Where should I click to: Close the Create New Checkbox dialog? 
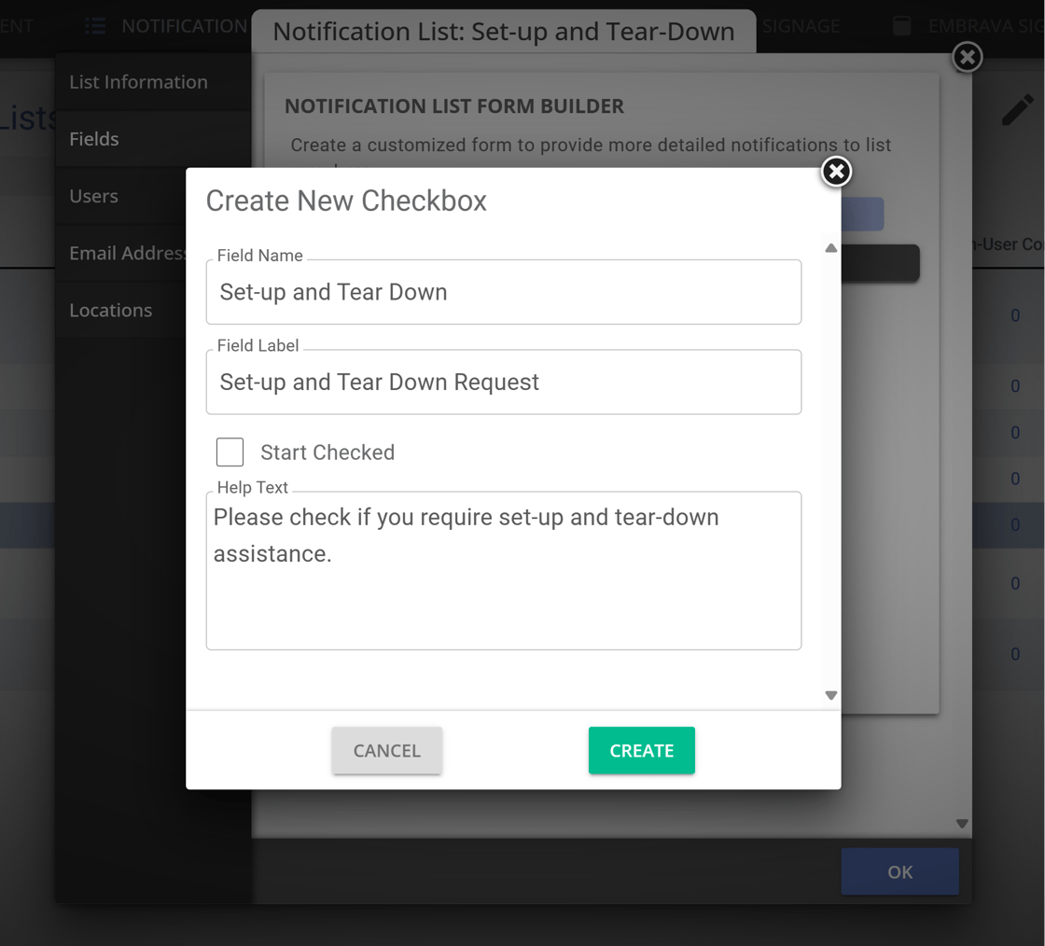coord(836,172)
